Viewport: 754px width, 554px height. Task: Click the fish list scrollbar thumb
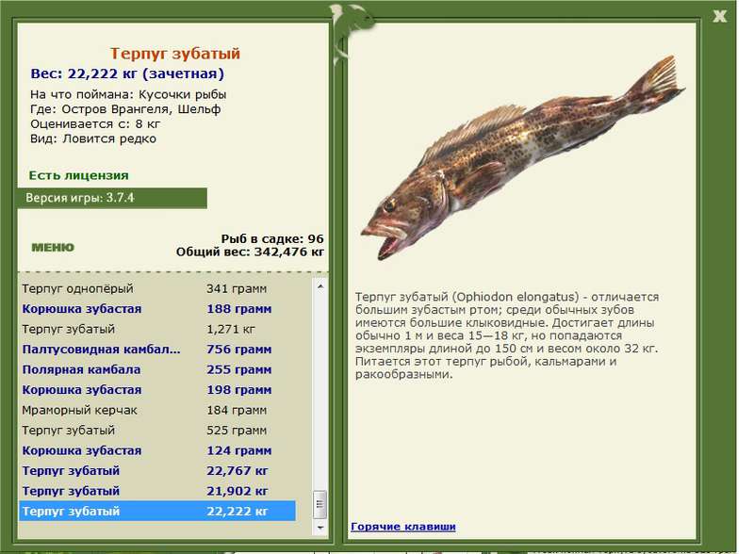(320, 504)
